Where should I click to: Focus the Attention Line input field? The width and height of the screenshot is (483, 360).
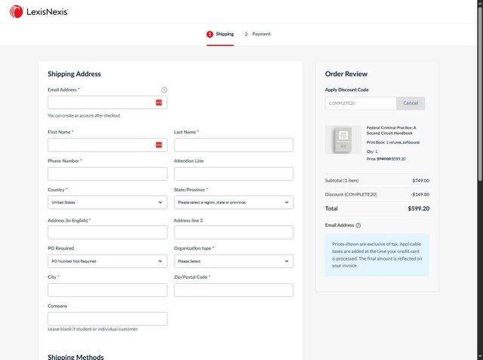(233, 174)
